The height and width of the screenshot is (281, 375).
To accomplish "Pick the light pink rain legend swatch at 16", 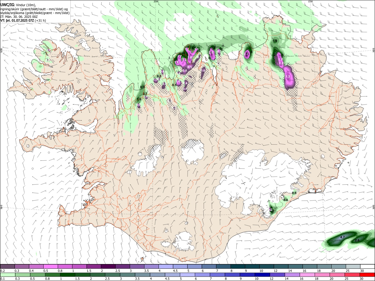I will 307,275.
